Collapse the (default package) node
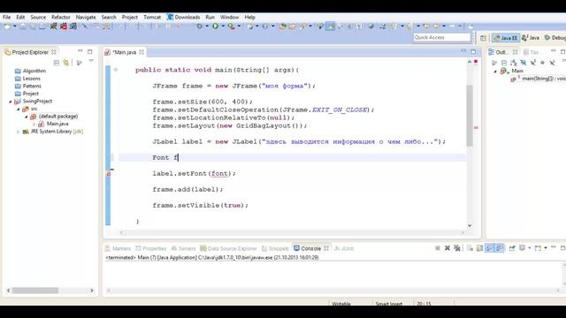The width and height of the screenshot is (566, 318). pos(26,117)
